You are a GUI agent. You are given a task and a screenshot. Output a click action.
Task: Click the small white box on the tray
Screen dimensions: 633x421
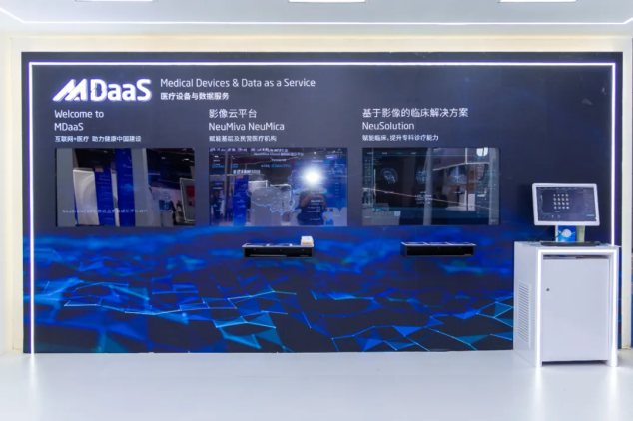coord(307,241)
